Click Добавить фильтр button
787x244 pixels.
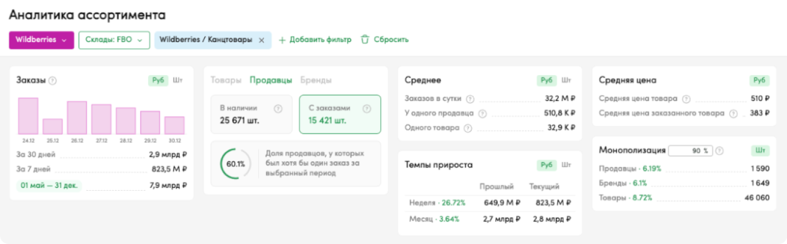click(x=315, y=40)
